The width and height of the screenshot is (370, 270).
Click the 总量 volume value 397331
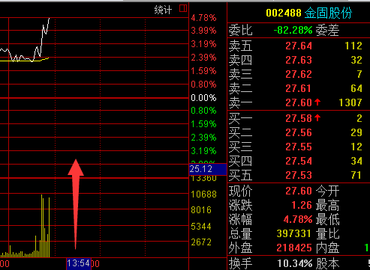click(x=293, y=233)
